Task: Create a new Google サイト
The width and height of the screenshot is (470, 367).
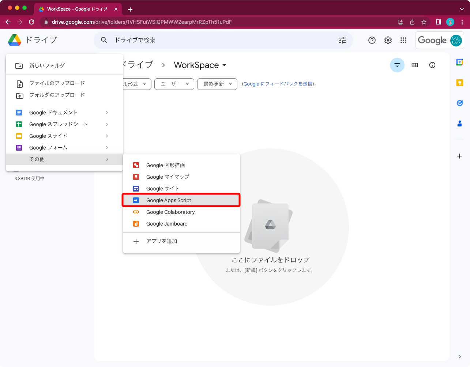Action: [x=163, y=189]
